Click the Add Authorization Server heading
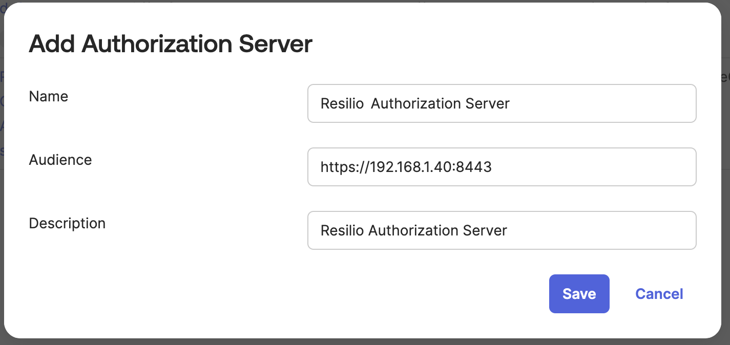Image resolution: width=730 pixels, height=345 pixels. tap(171, 44)
